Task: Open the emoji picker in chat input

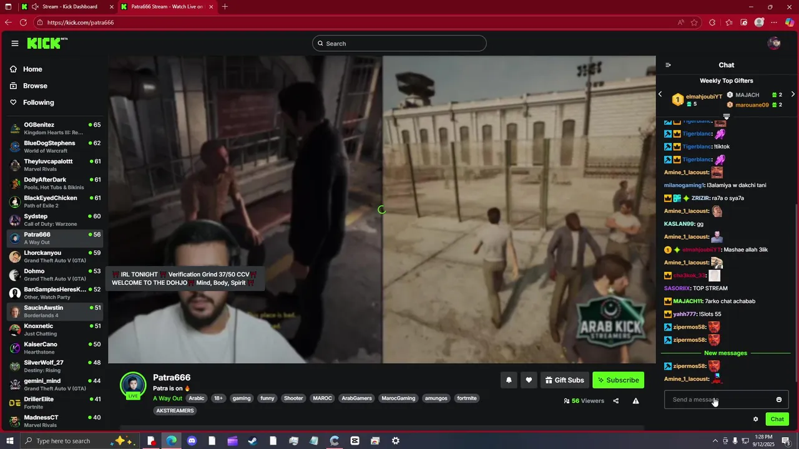Action: (779, 400)
